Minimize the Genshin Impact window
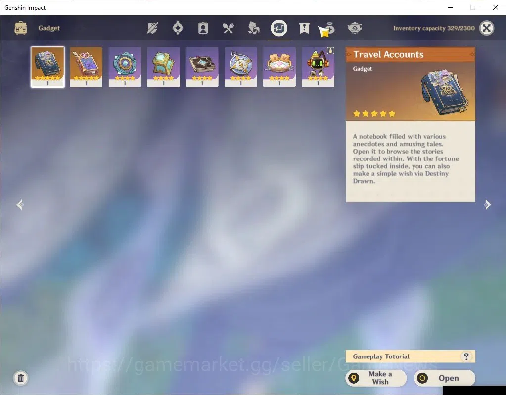The image size is (506, 395). click(x=451, y=7)
